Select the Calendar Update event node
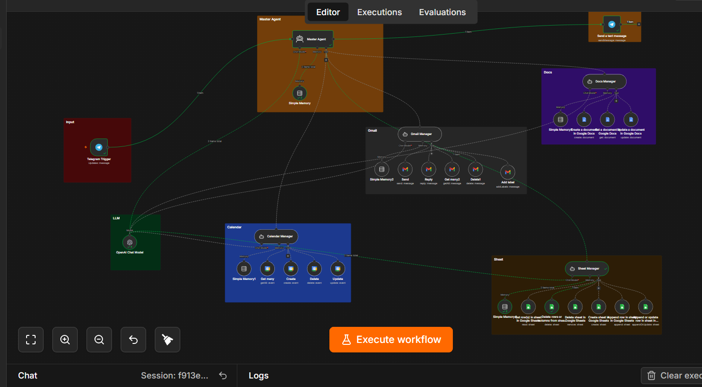The image size is (702, 387). point(338,269)
